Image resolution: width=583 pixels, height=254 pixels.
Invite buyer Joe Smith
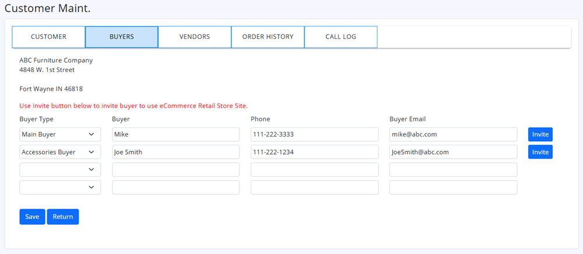(x=540, y=152)
